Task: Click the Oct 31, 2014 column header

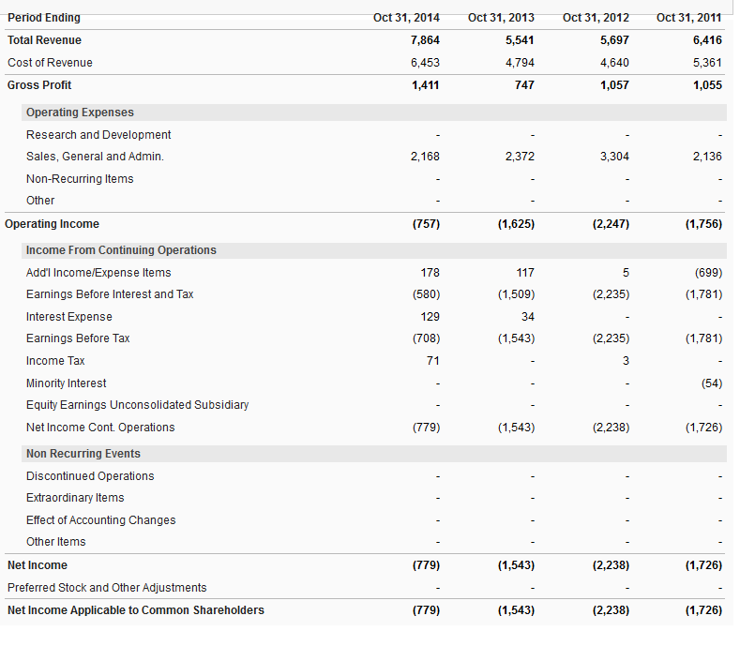Action: pyautogui.click(x=406, y=18)
